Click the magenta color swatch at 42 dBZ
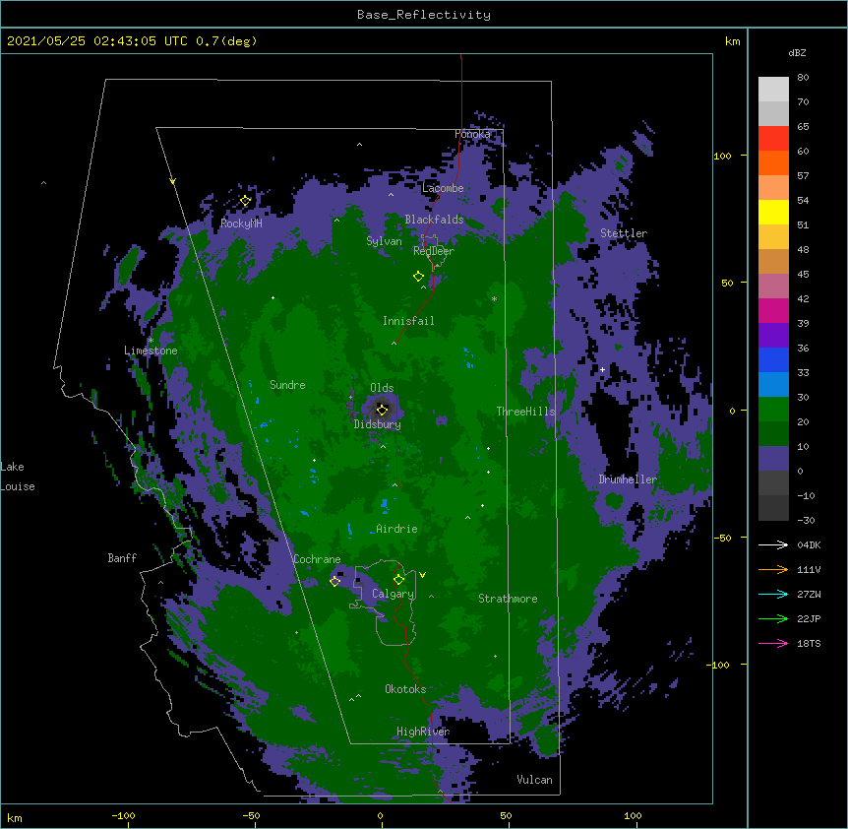The width and height of the screenshot is (848, 829). (x=773, y=310)
